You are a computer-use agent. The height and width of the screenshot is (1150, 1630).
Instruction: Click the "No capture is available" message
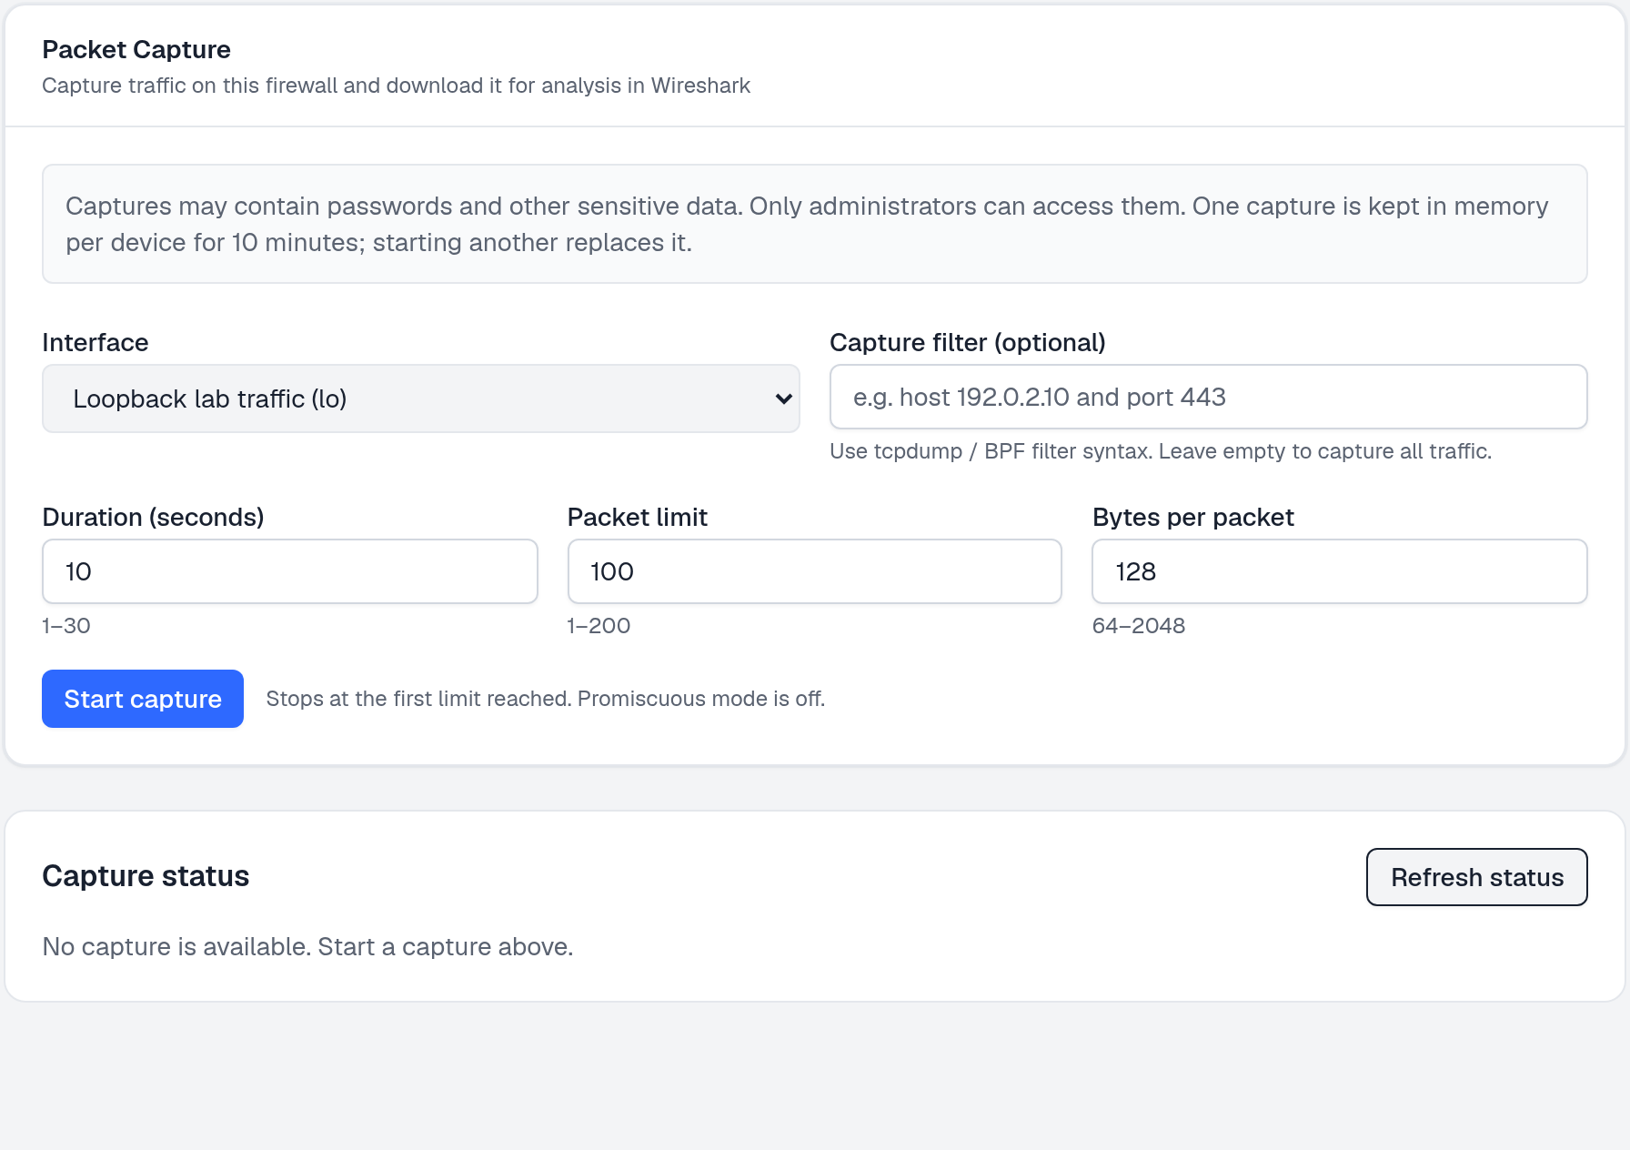307,947
